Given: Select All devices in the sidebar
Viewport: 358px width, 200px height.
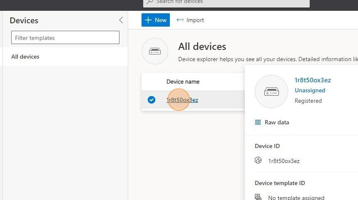Looking at the screenshot, I should click(x=25, y=57).
